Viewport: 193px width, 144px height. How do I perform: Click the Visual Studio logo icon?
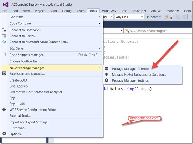pyautogui.click(x=6, y=5)
